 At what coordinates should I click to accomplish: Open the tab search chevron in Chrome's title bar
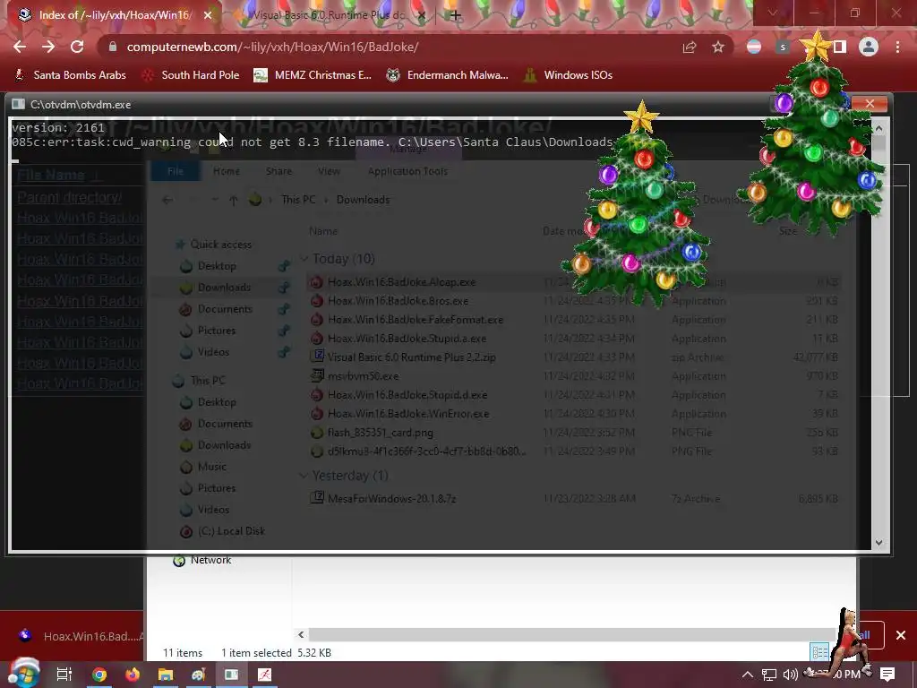[773, 13]
